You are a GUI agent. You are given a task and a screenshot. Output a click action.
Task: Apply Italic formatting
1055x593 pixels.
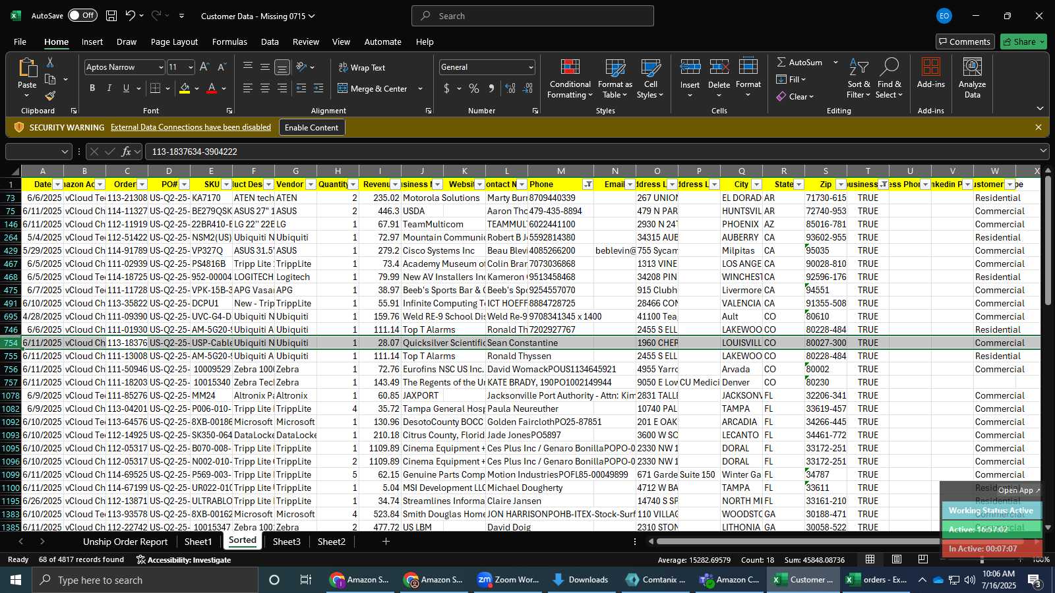[x=109, y=88]
